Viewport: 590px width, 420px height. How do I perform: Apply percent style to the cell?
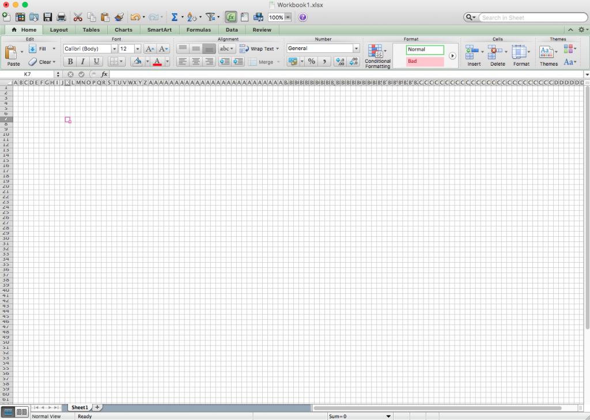pyautogui.click(x=312, y=62)
